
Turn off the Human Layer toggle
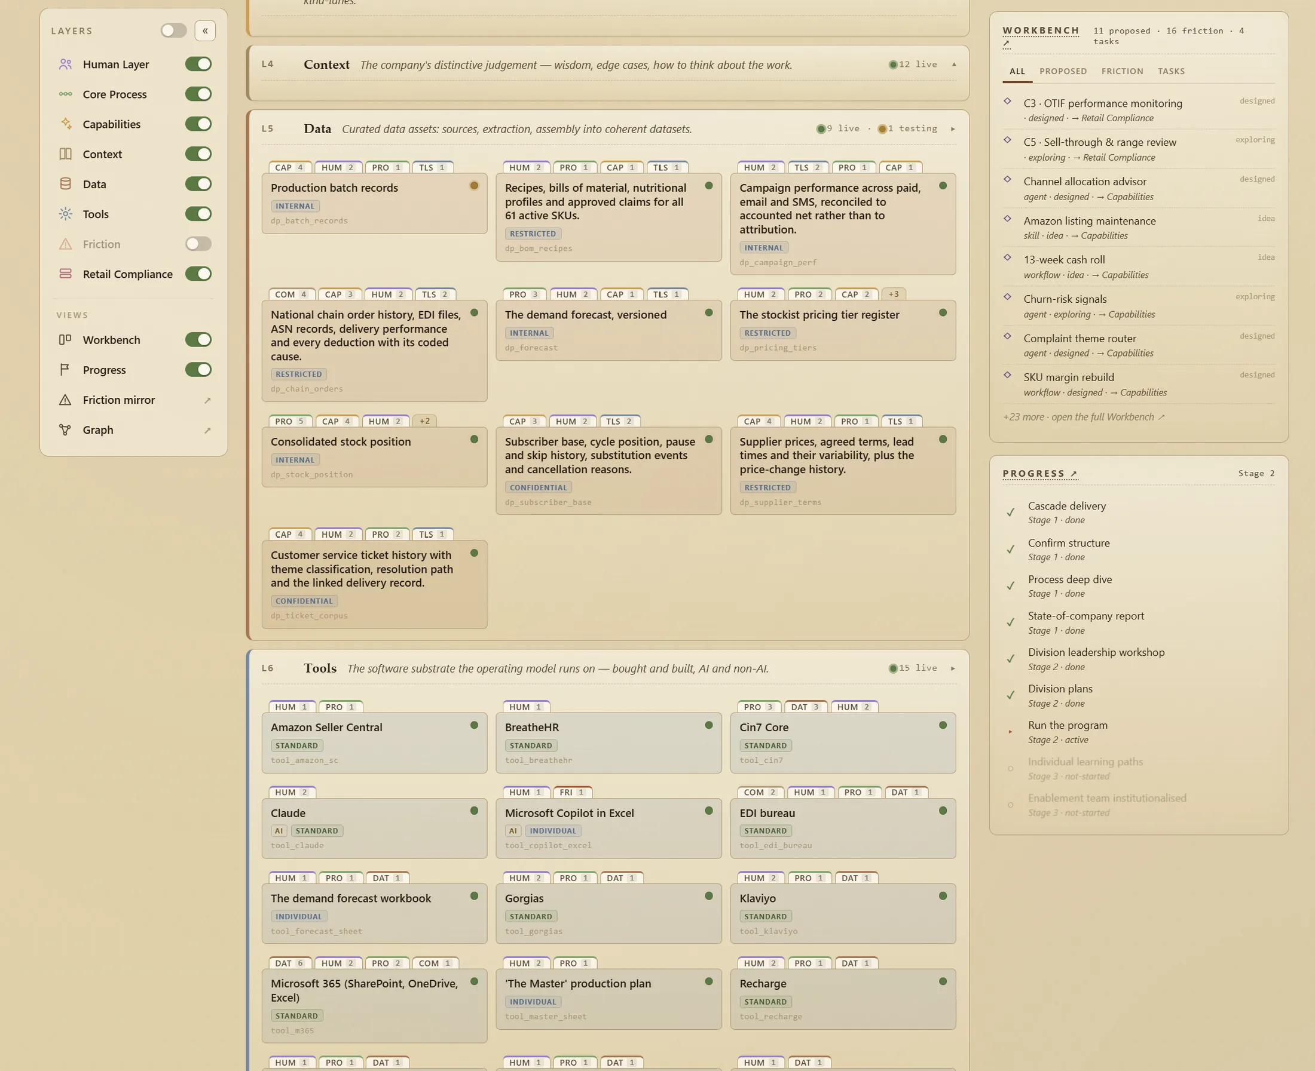tap(198, 64)
